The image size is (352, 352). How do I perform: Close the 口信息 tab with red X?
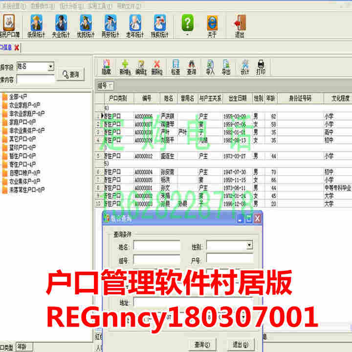pyautogui.click(x=17, y=47)
